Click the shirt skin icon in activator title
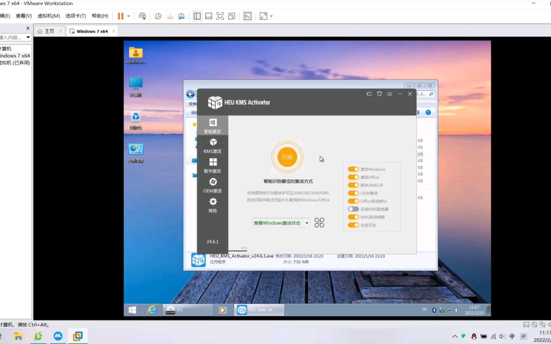 [x=379, y=94]
